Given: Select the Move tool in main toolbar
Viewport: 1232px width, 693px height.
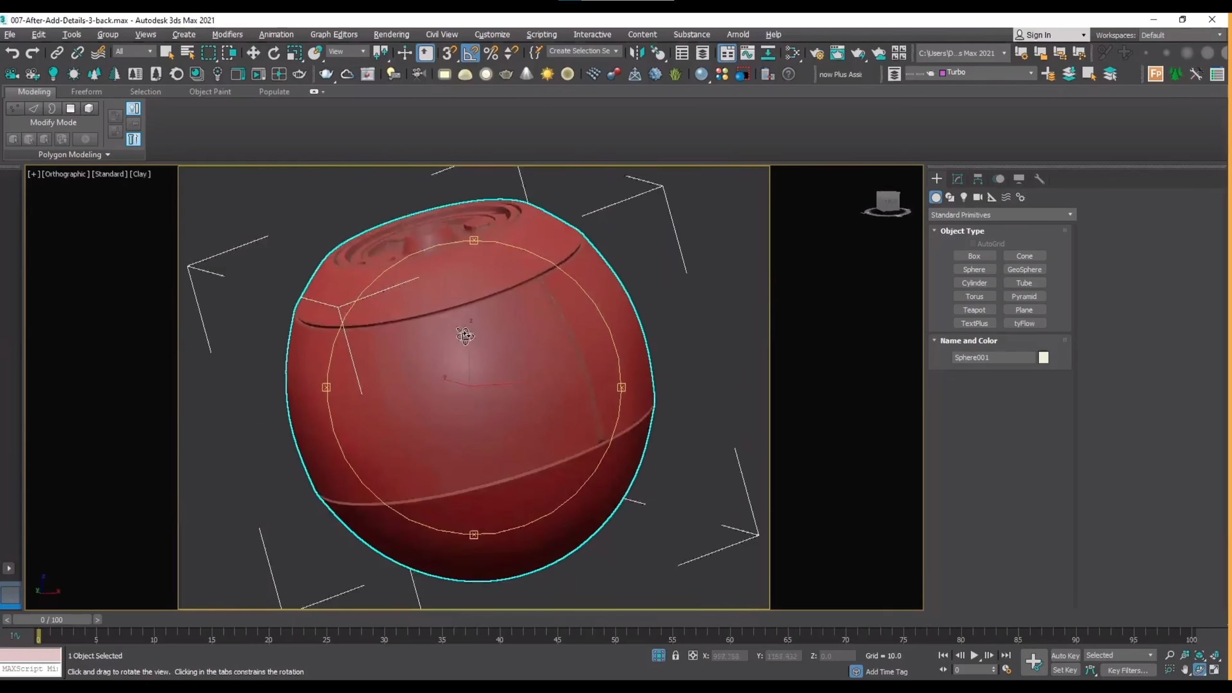Looking at the screenshot, I should [253, 53].
